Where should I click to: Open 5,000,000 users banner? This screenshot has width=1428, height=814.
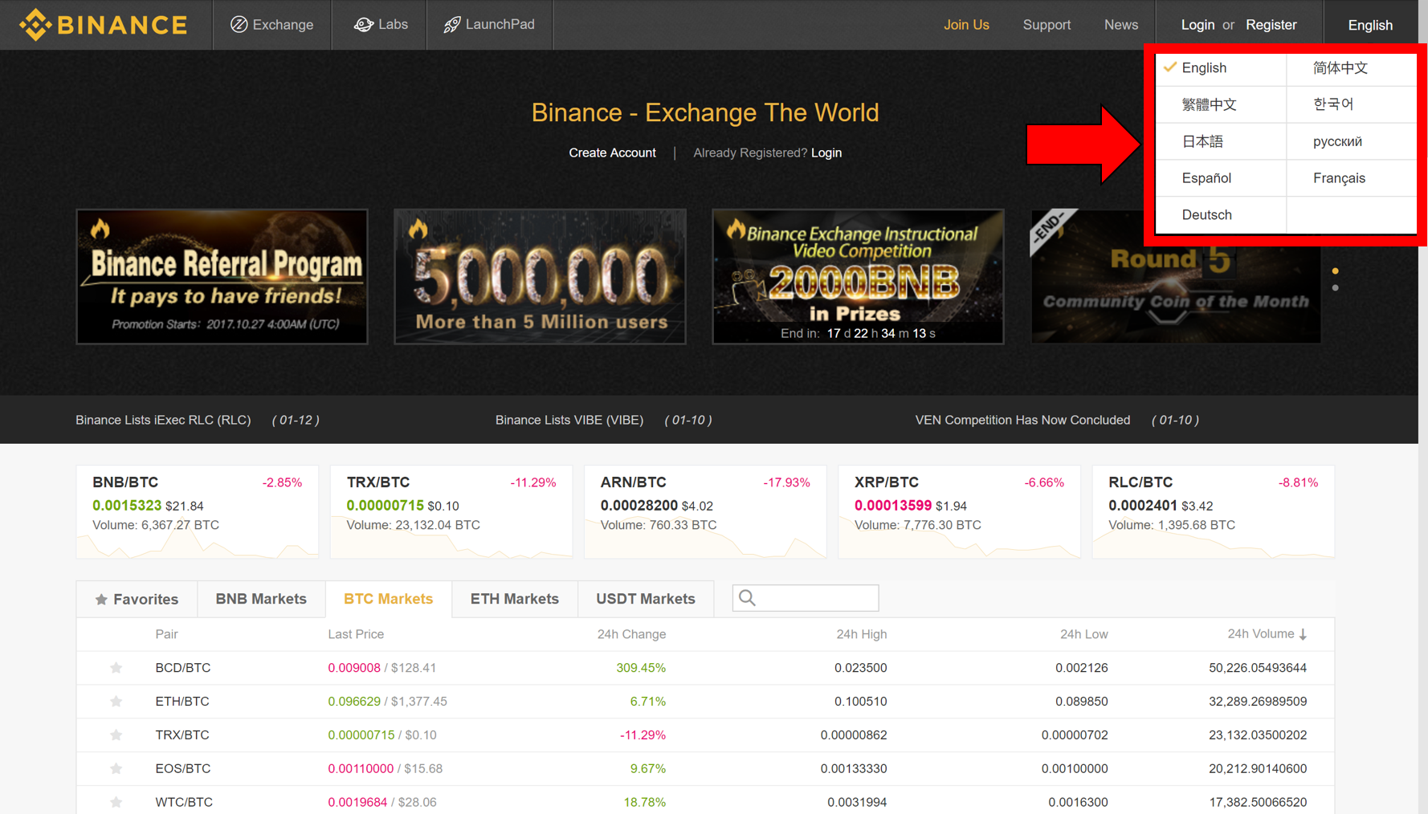[x=540, y=277]
